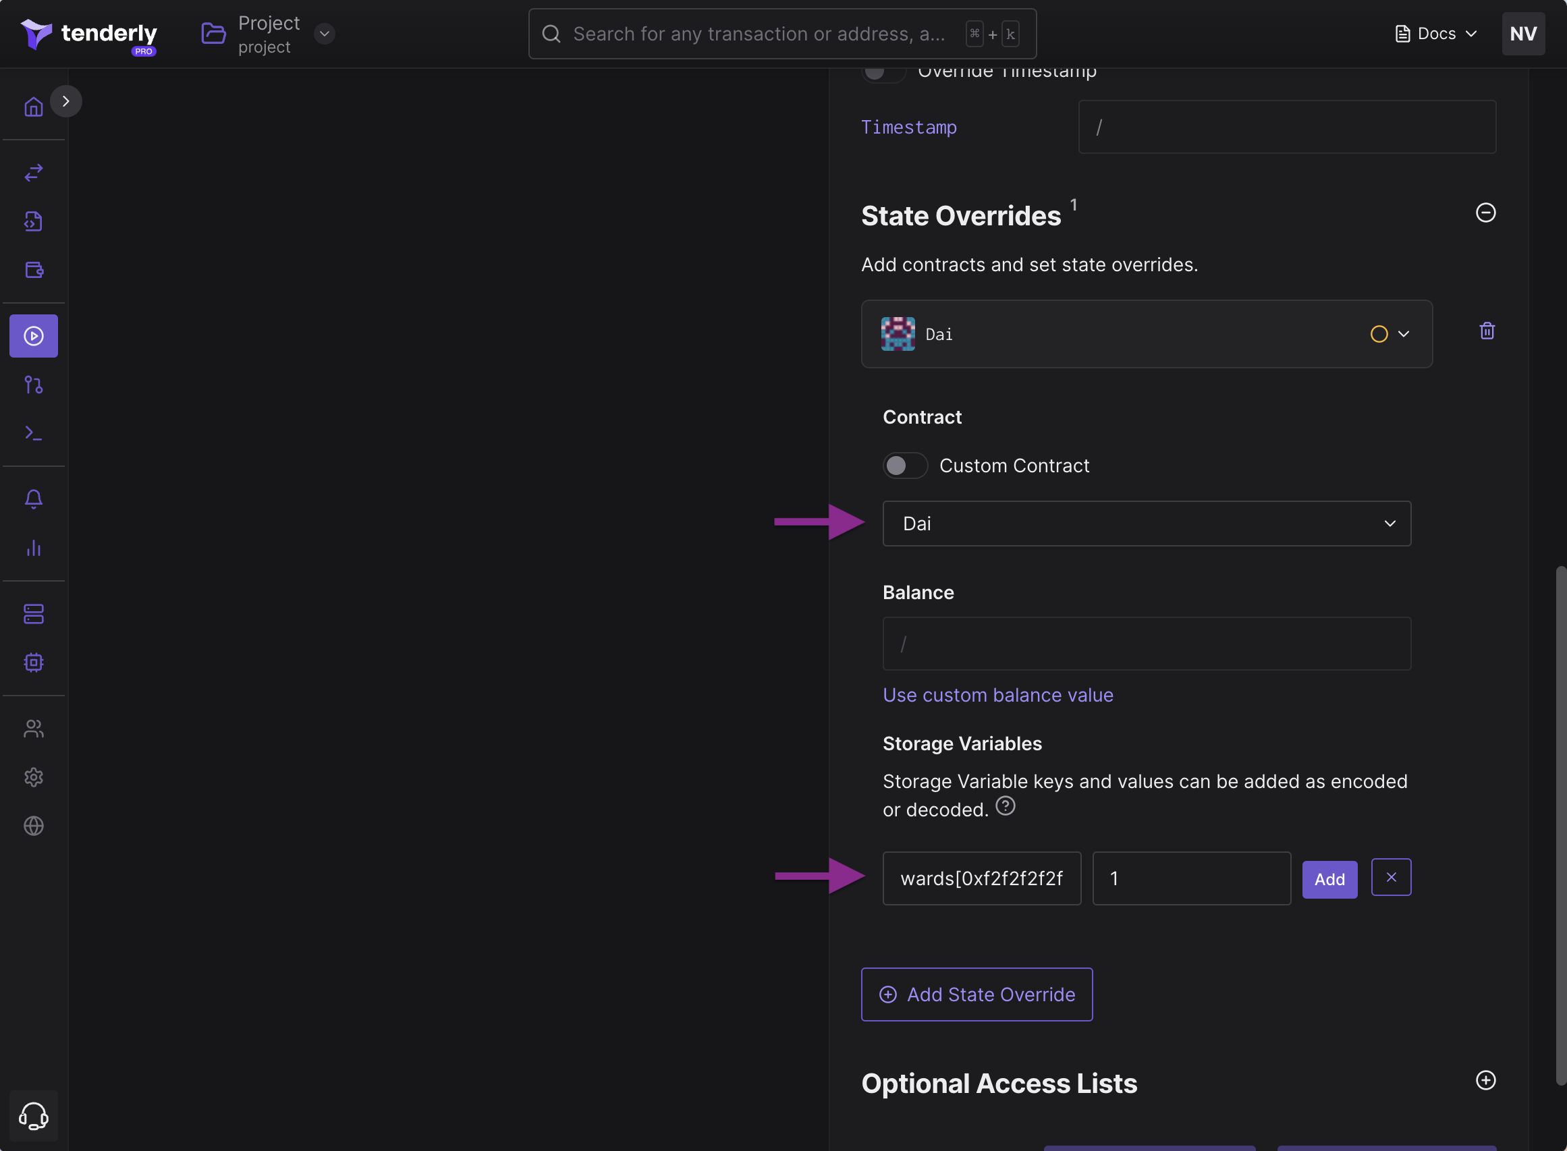The width and height of the screenshot is (1567, 1151).
Task: Collapse the State Overrides section
Action: (x=1485, y=213)
